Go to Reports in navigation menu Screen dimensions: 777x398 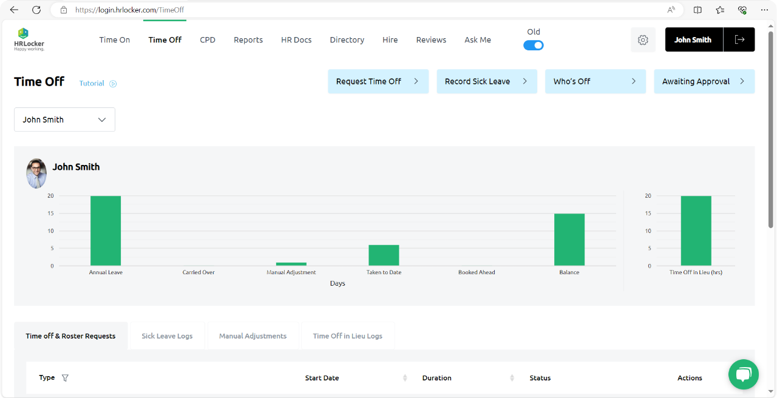[x=248, y=40]
